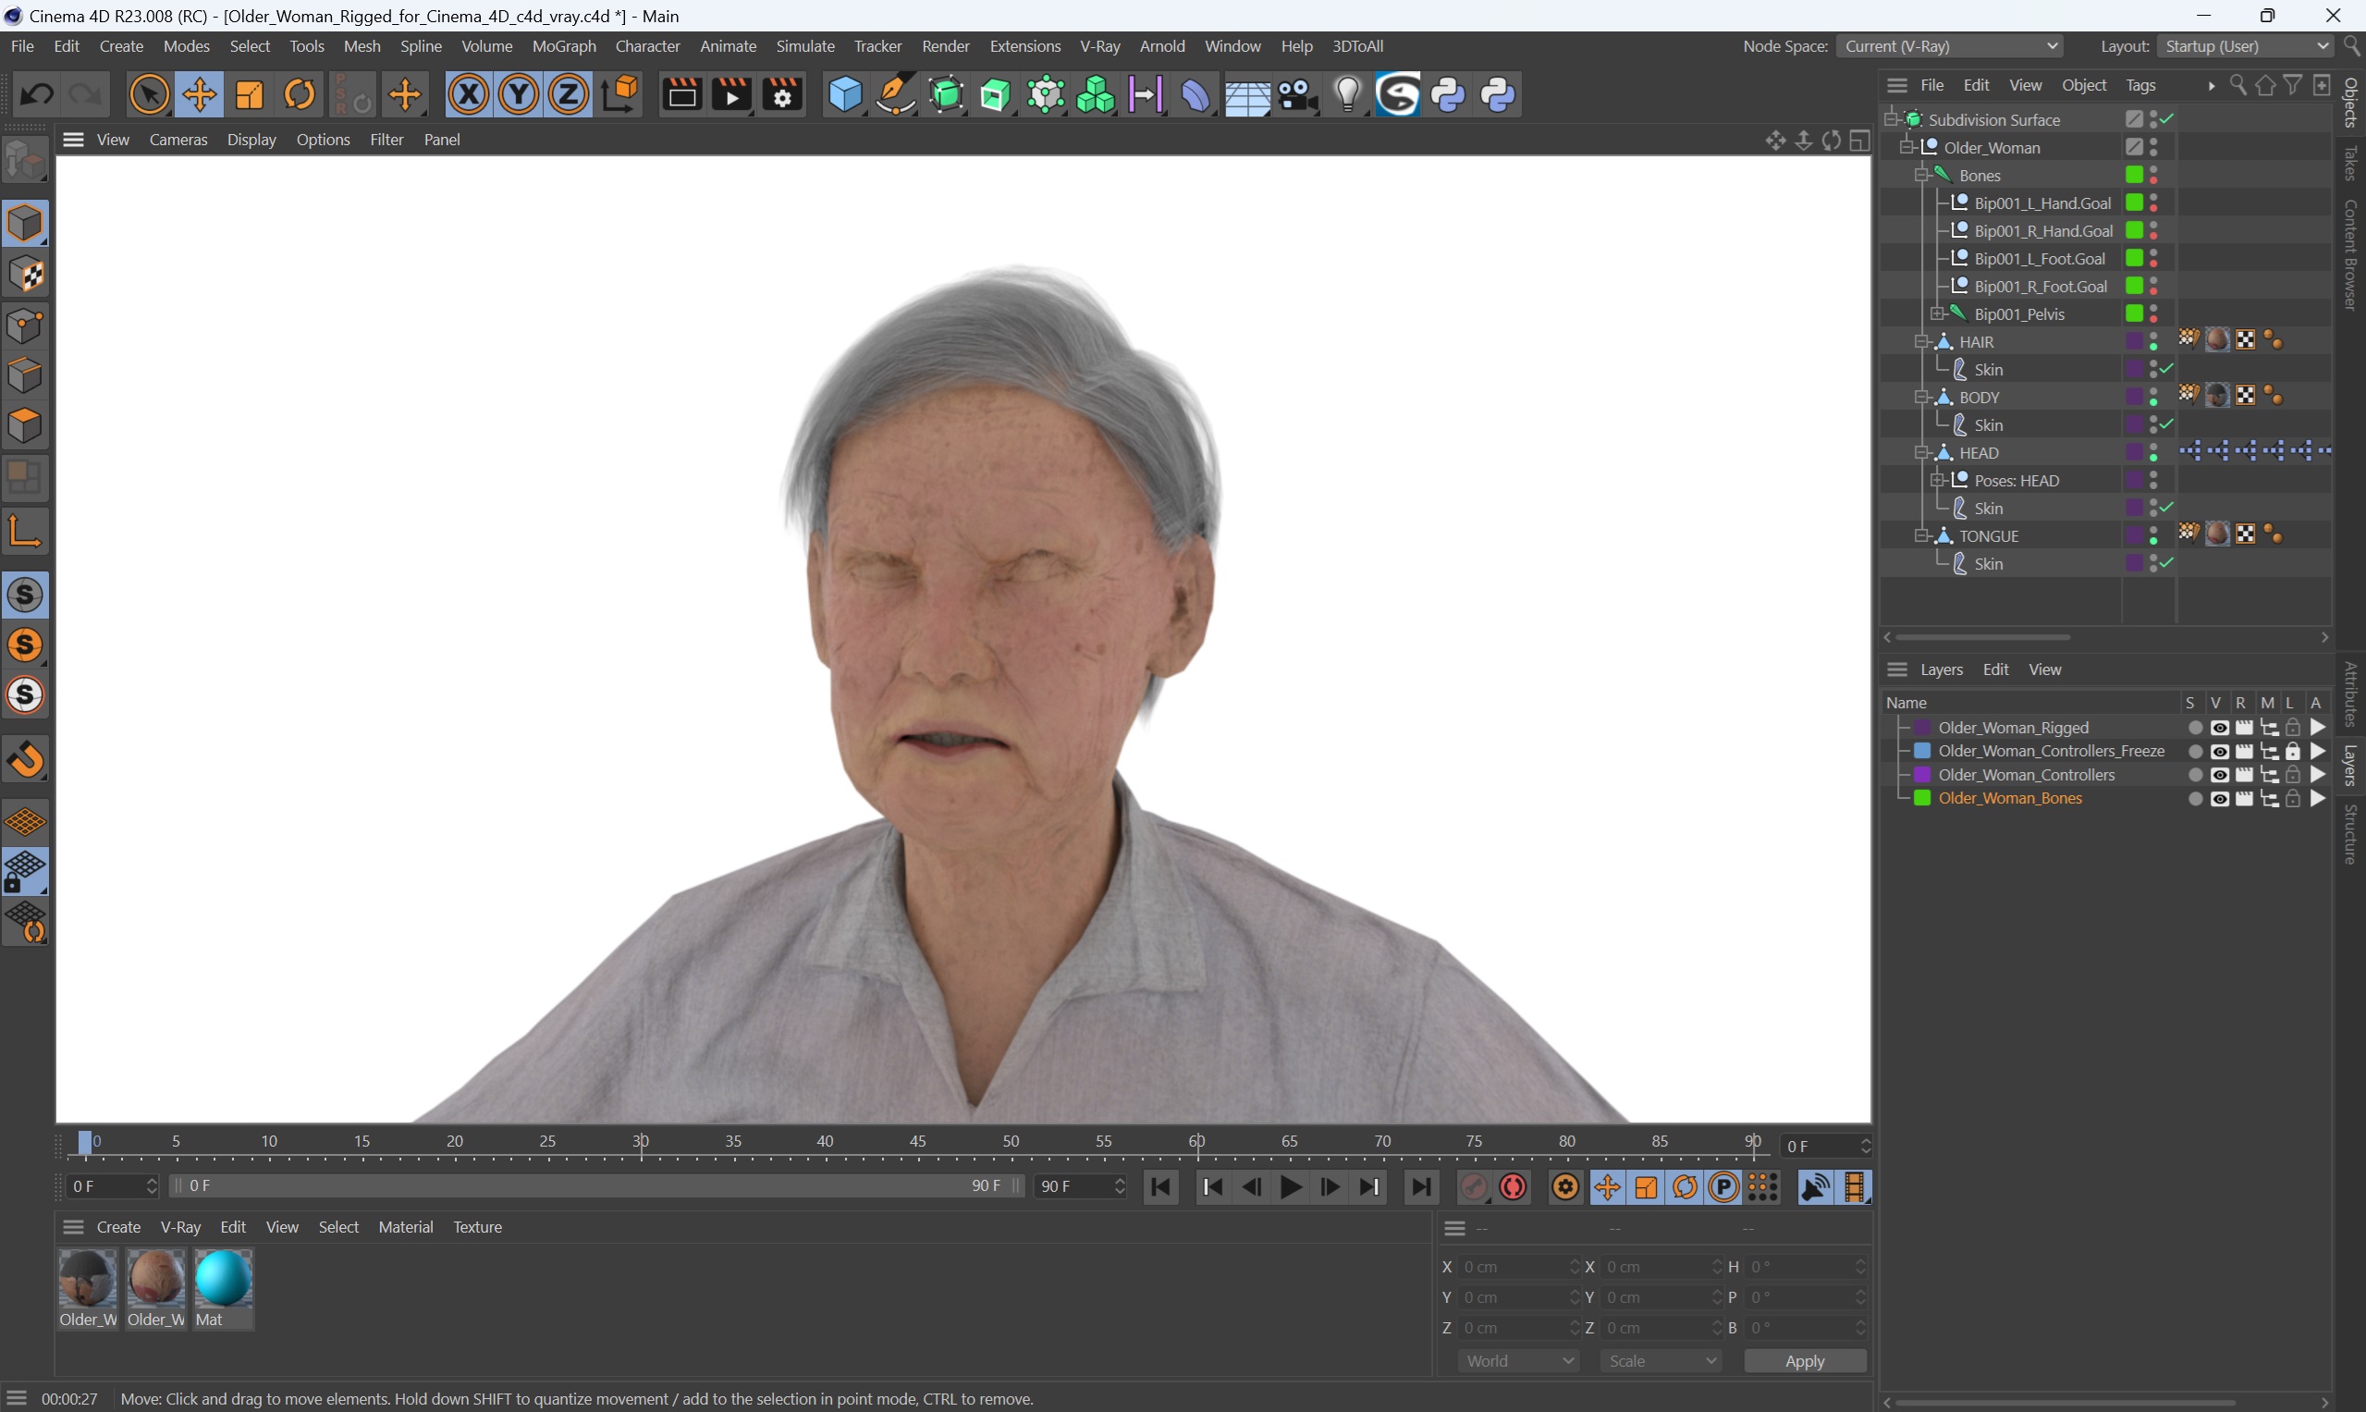Open the Extensions menu
This screenshot has width=2366, height=1412.
[1024, 45]
